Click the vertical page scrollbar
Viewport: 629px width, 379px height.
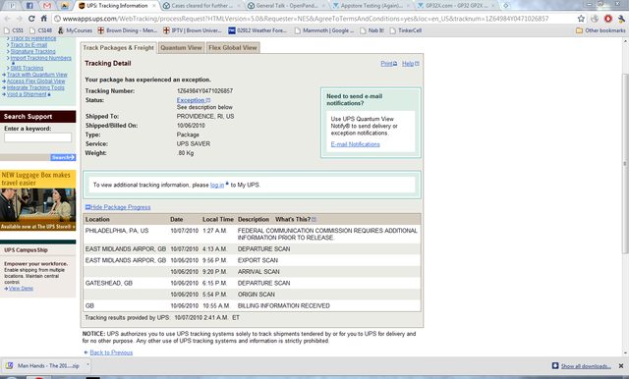click(x=625, y=163)
